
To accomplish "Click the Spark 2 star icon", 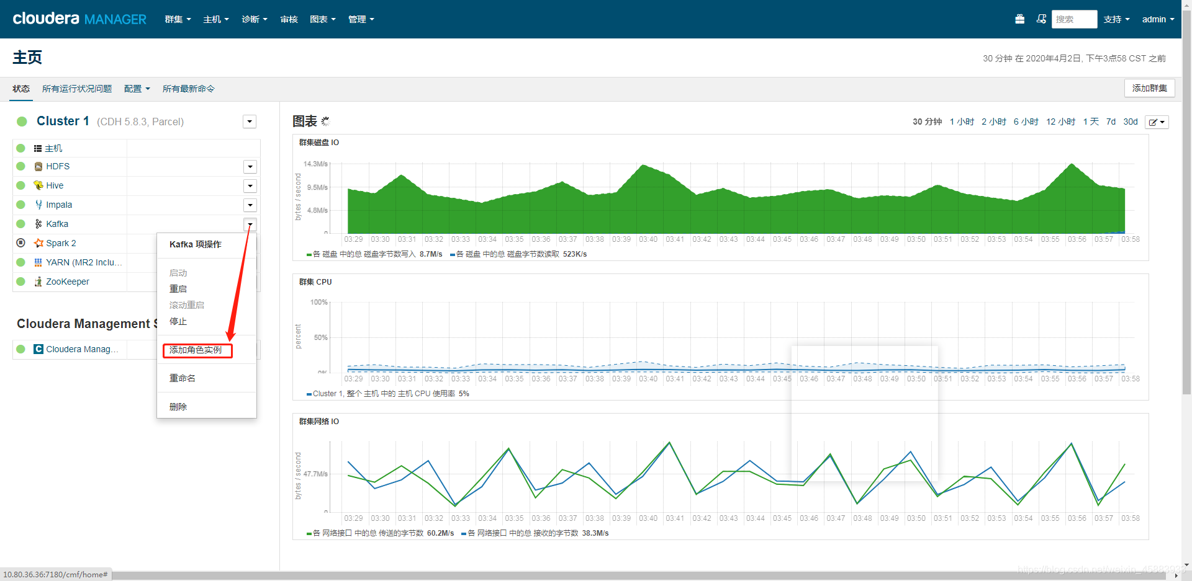I will pos(38,243).
